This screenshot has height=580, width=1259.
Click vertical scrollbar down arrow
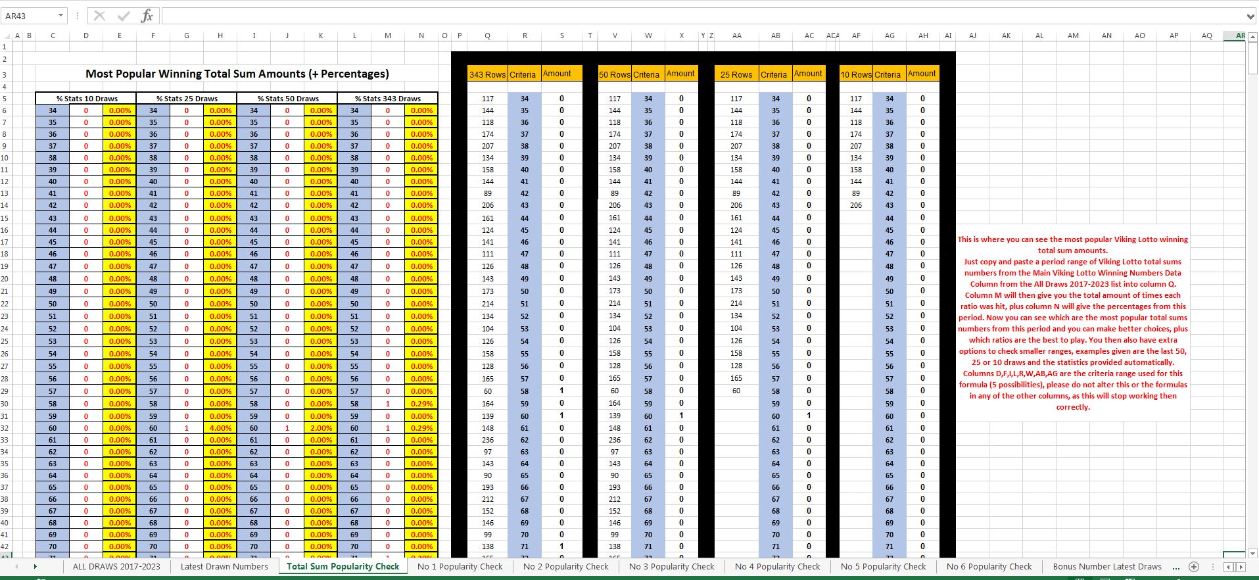click(1252, 553)
